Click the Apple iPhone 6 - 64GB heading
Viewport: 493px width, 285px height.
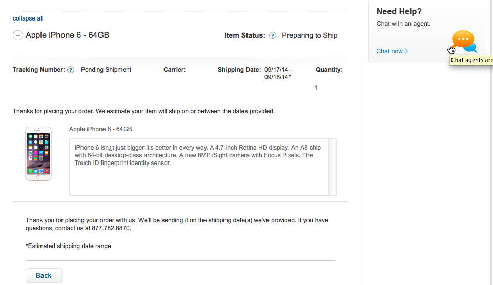[67, 35]
